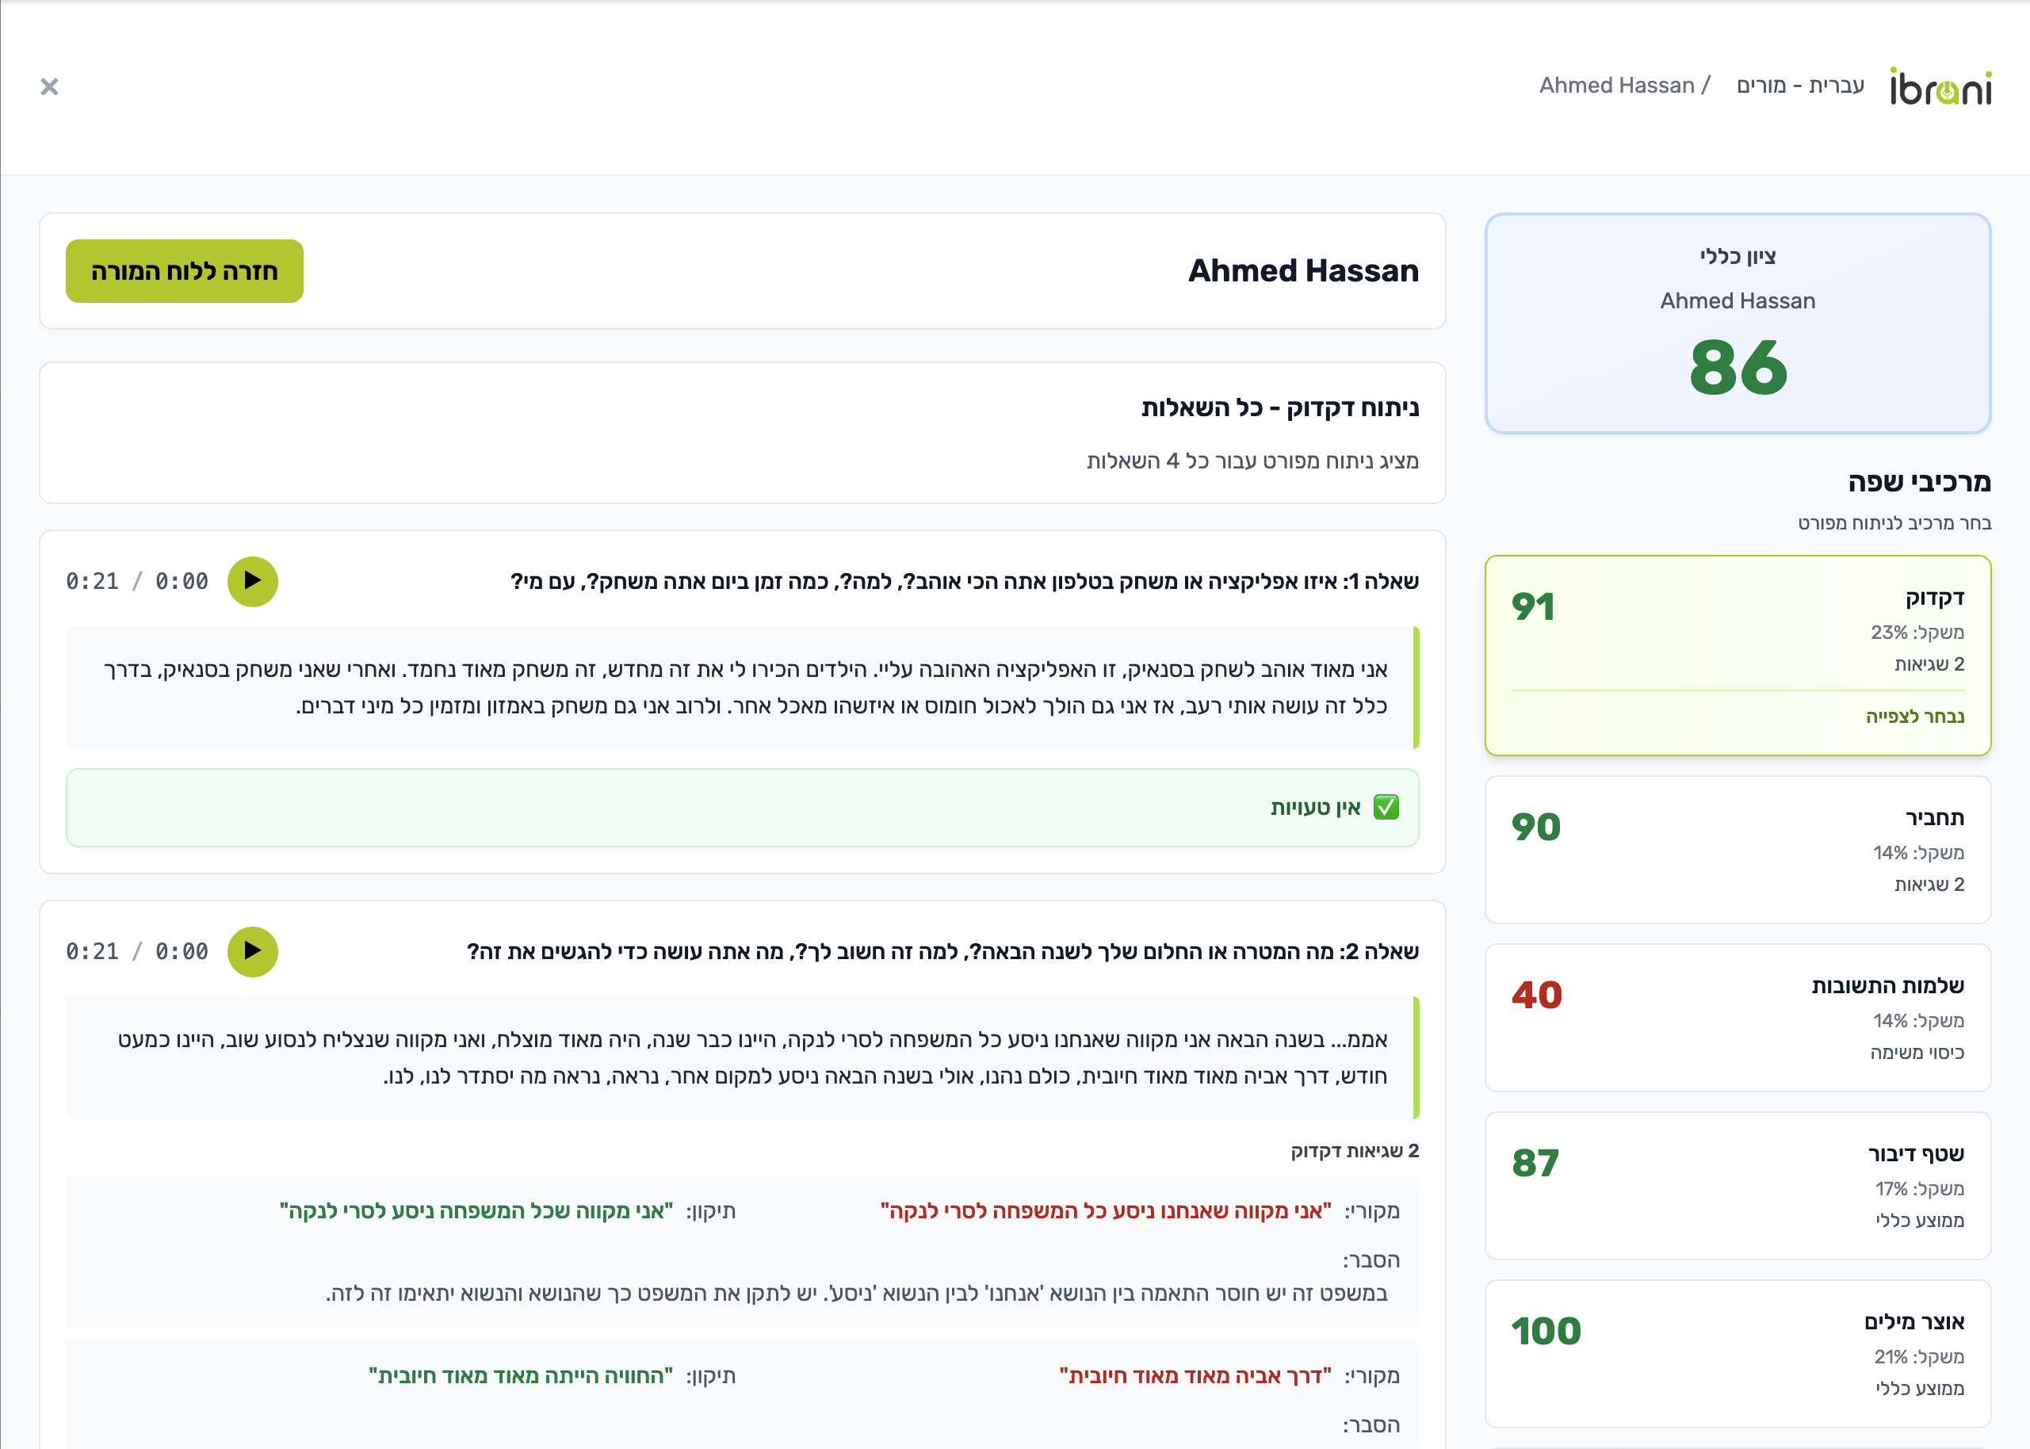2030x1449 pixels.
Task: Play audio for question 1
Action: coord(253,582)
